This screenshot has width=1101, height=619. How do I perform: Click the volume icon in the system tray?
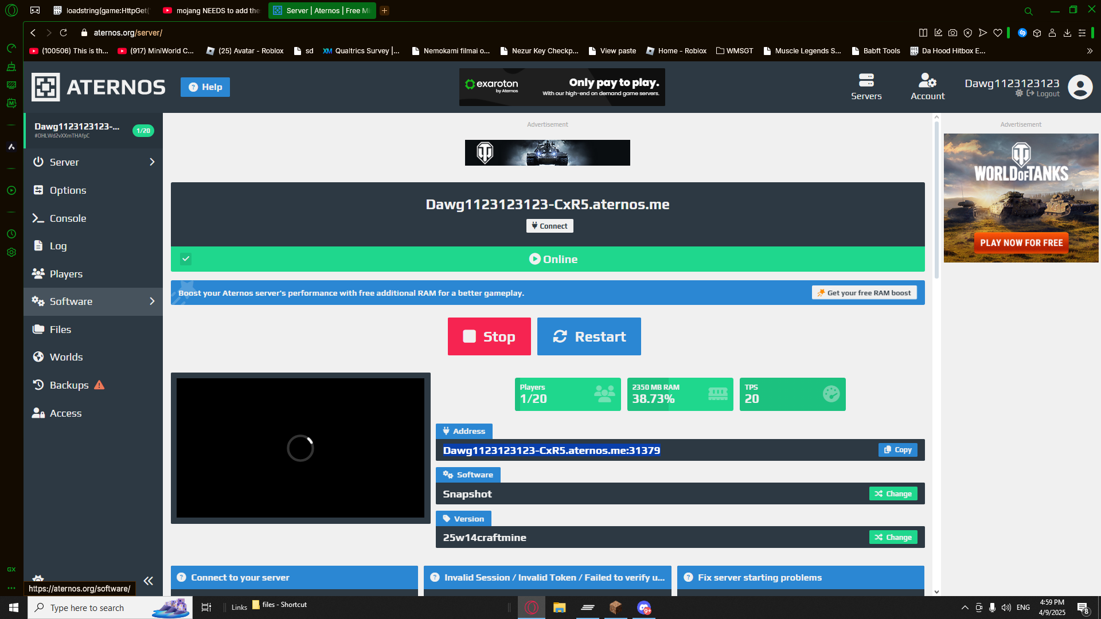[x=1006, y=608]
